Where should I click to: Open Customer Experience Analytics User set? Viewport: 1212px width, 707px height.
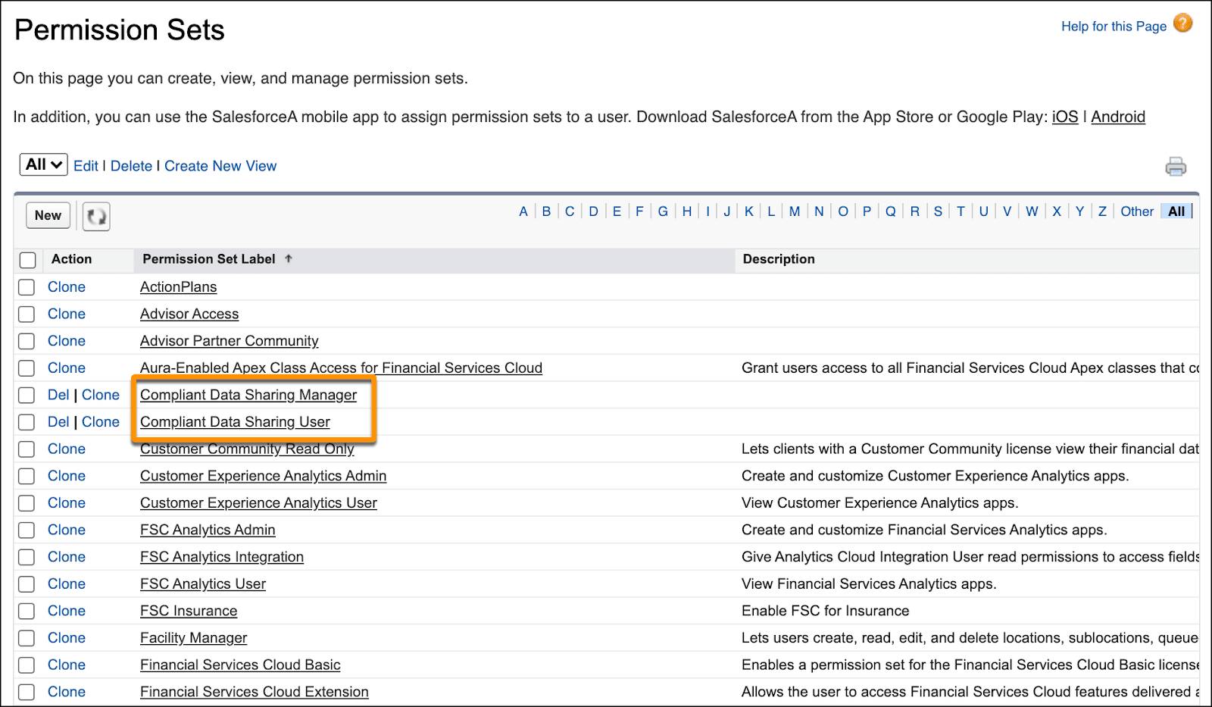pyautogui.click(x=258, y=503)
